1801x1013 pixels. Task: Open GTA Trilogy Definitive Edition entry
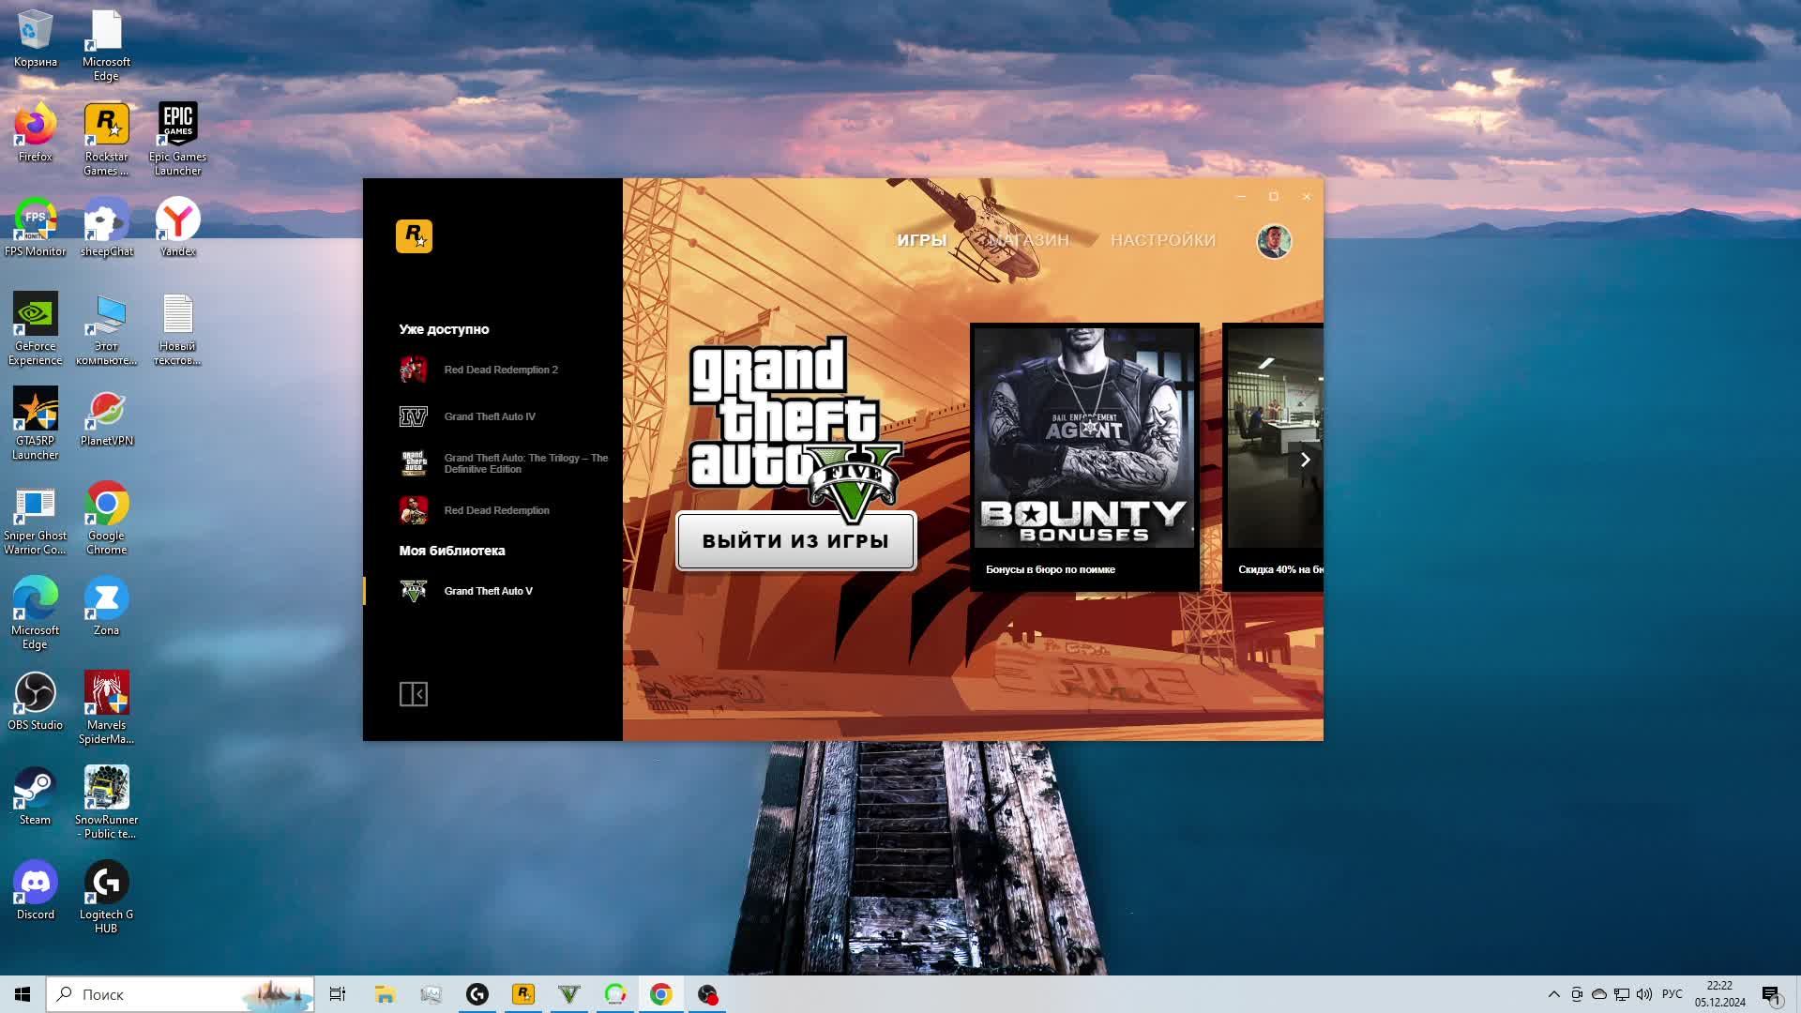click(525, 463)
